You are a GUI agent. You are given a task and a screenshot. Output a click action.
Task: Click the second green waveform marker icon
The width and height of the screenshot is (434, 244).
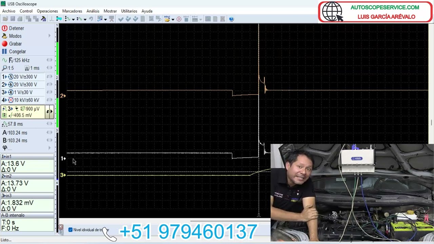pyautogui.click(x=79, y=19)
